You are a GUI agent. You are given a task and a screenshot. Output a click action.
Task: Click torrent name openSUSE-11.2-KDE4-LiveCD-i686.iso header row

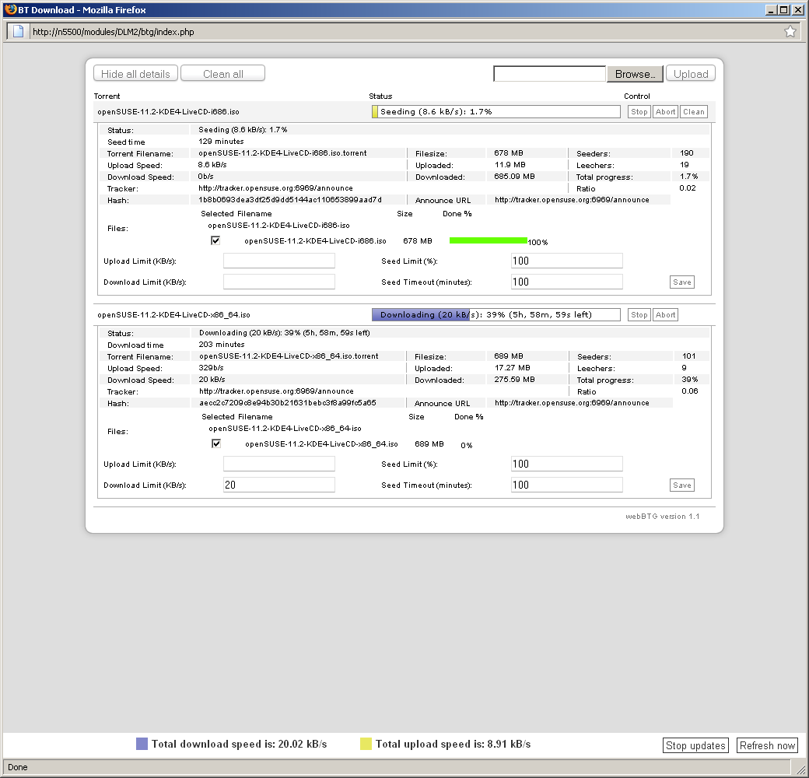pos(168,111)
